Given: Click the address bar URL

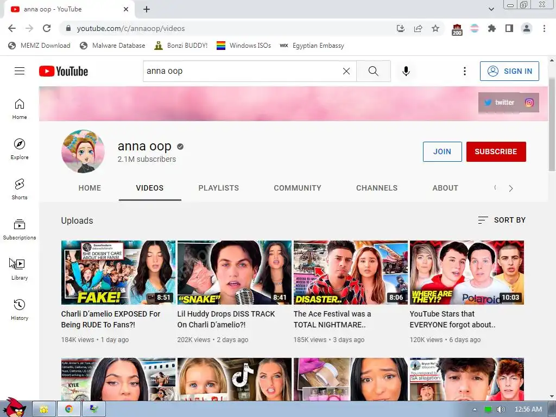Looking at the screenshot, I should pyautogui.click(x=131, y=28).
